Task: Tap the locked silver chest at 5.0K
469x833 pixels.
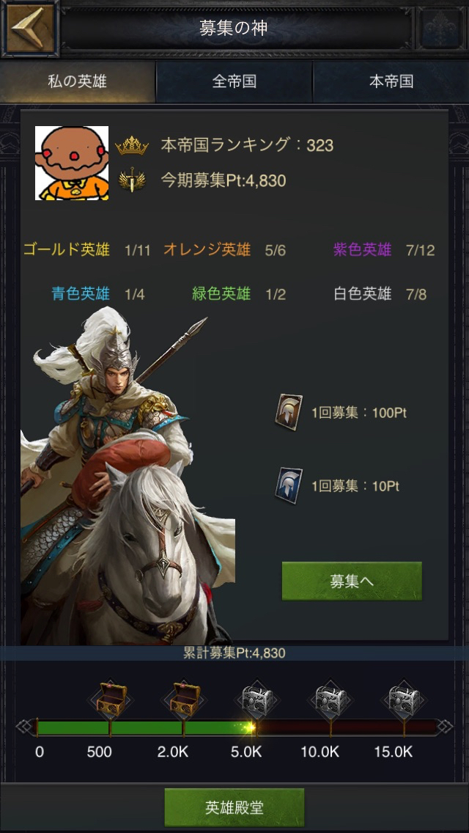Action: click(258, 700)
